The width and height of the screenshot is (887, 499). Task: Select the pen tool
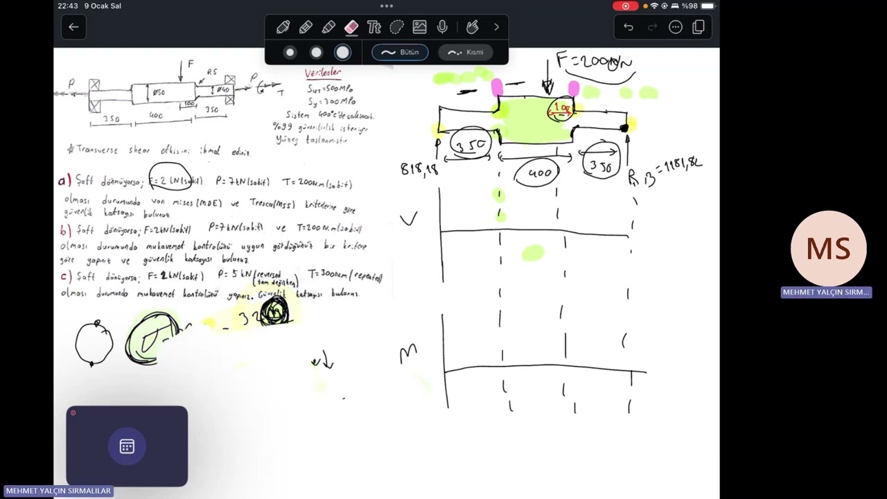coord(283,27)
